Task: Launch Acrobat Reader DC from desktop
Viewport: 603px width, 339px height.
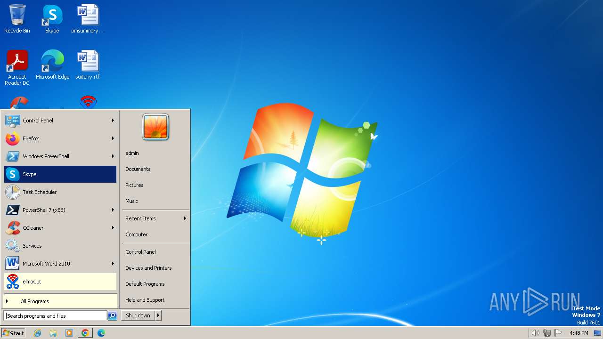Action: (17, 67)
